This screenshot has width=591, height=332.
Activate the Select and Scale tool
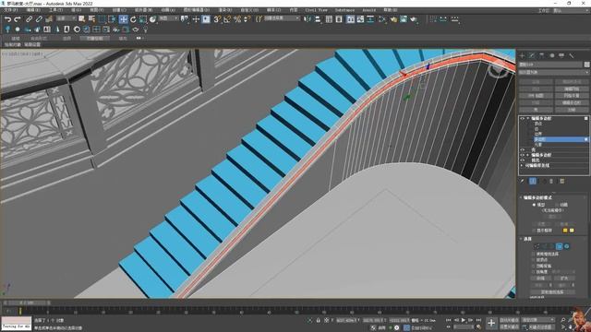tap(143, 18)
